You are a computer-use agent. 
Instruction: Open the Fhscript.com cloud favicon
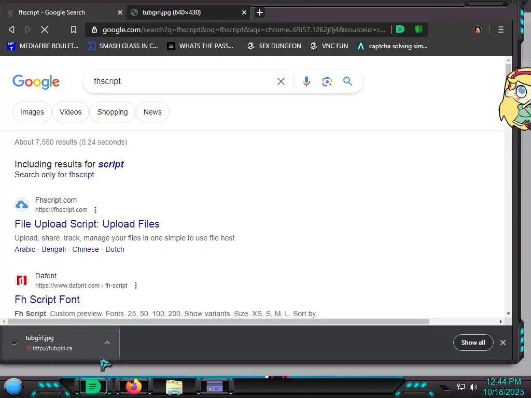point(22,205)
